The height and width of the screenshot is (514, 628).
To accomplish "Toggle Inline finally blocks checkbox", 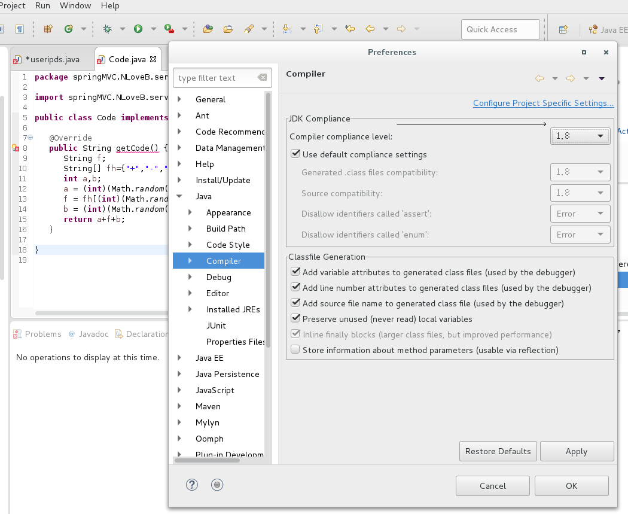I will point(295,334).
